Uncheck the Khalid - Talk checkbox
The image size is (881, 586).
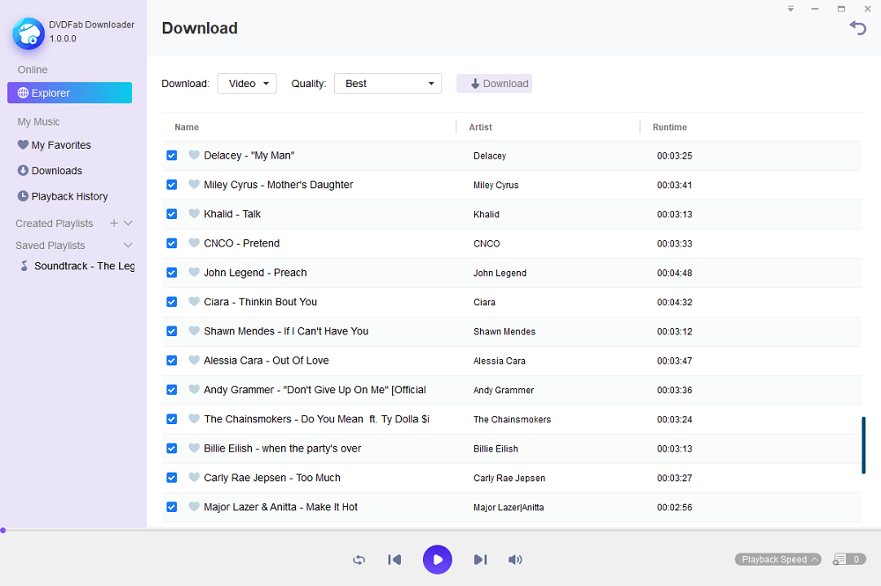point(172,214)
